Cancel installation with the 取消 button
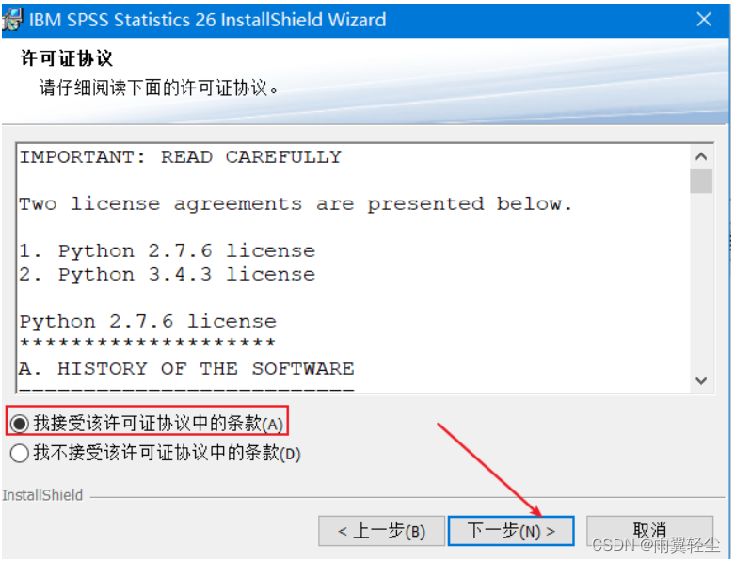The width and height of the screenshot is (735, 562). [x=649, y=531]
